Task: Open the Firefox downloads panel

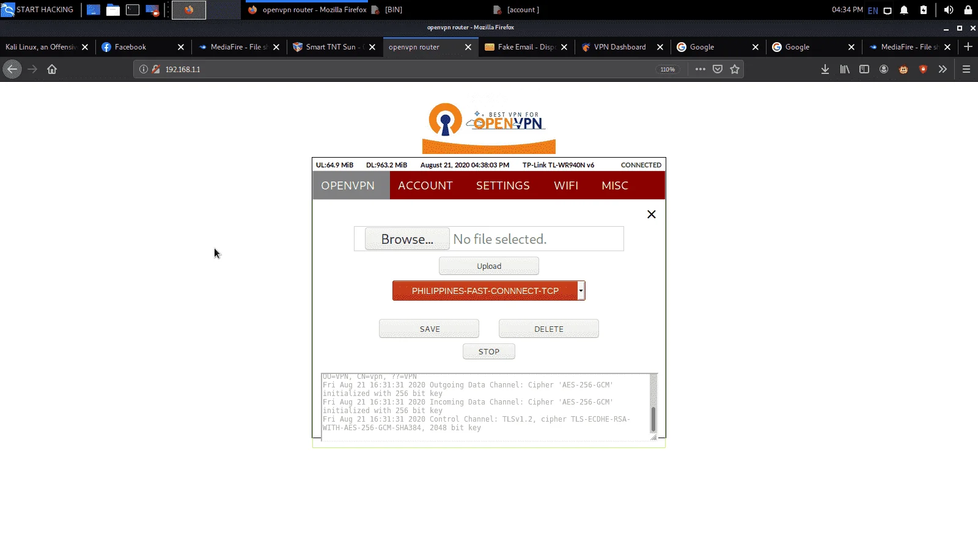Action: (825, 69)
